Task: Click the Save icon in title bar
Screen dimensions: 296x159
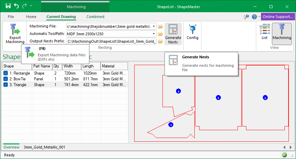Action: 8,6
